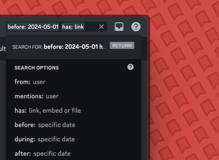Select the has: link pill in search bar
This screenshot has height=160, width=219.
73,27
